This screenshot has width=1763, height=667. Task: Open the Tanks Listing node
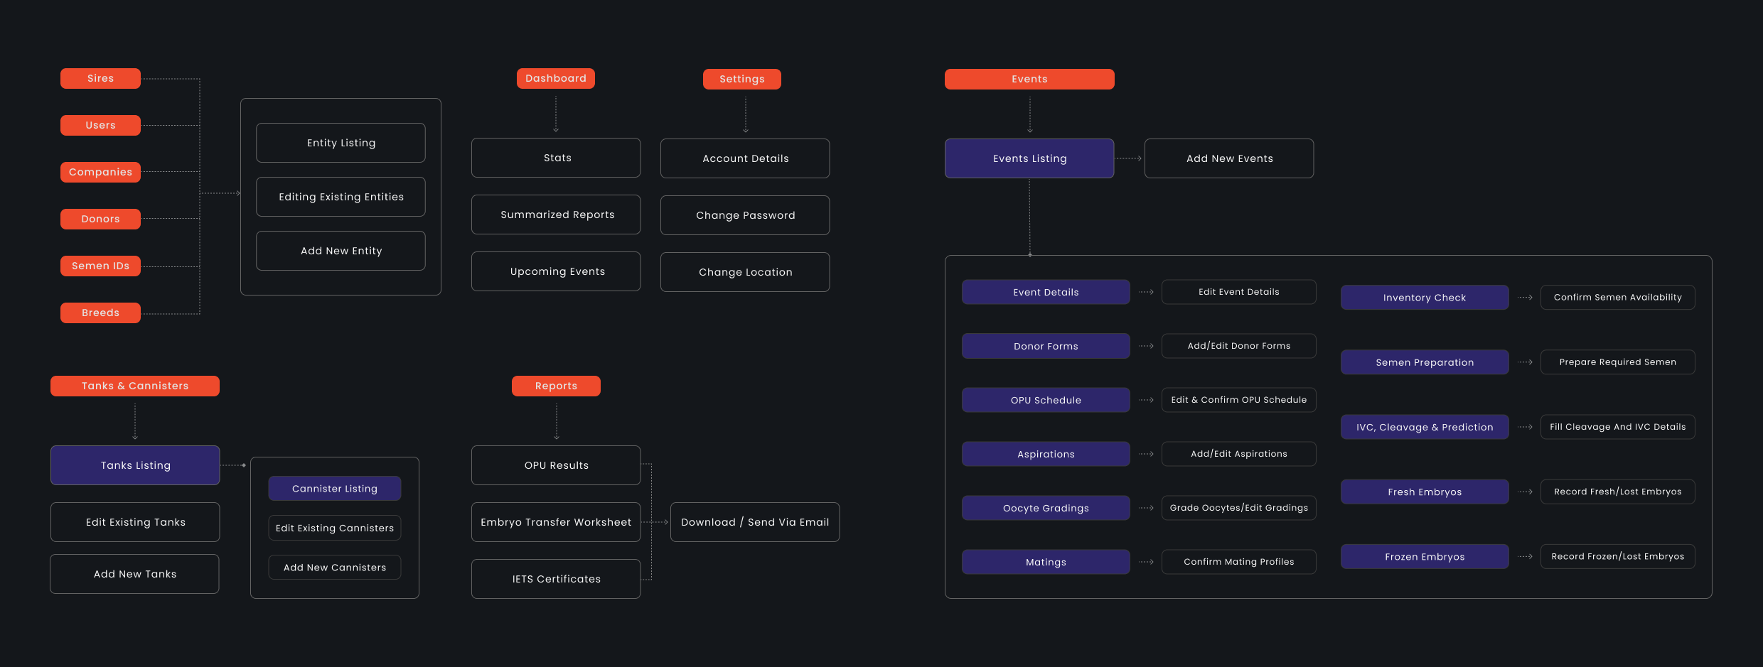click(135, 465)
